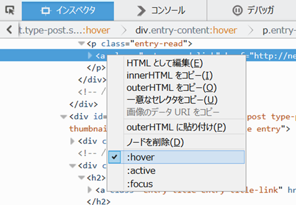Image resolution: width=296 pixels, height=205 pixels.
Task: Select breadcrumb t.type-post.s…:hover
Action: (x=64, y=30)
